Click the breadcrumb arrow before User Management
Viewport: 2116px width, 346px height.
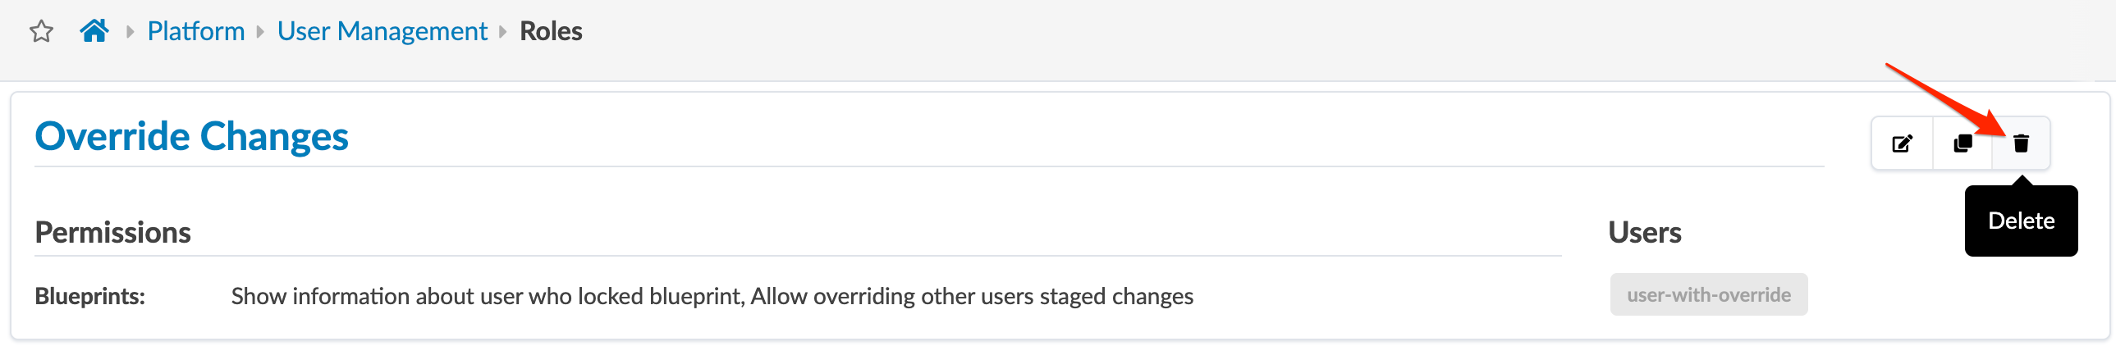(x=260, y=32)
